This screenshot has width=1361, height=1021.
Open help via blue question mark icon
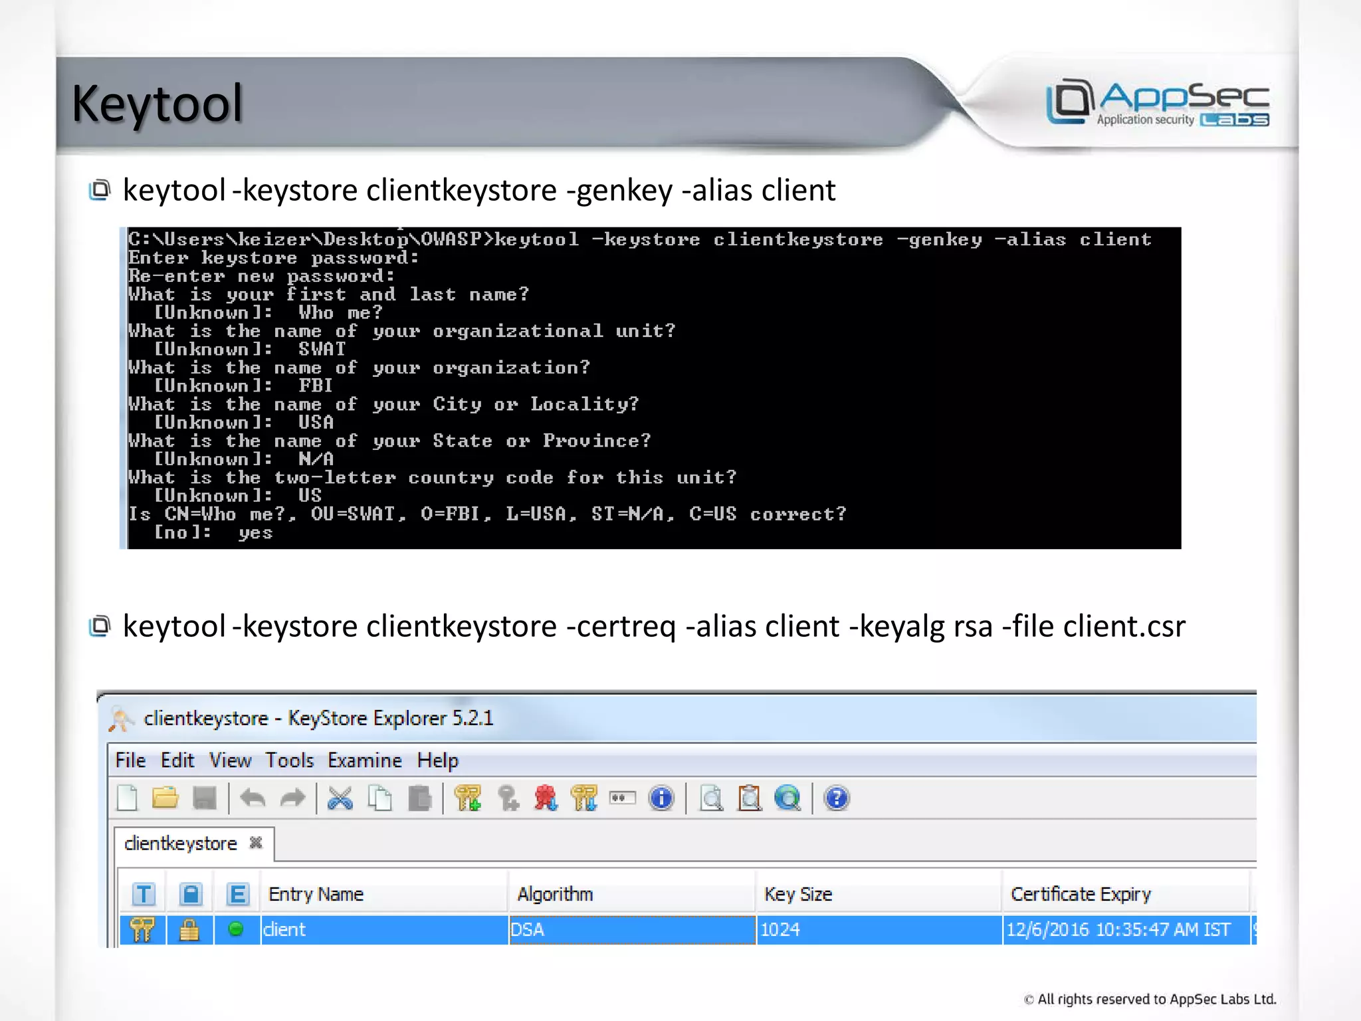click(x=837, y=798)
